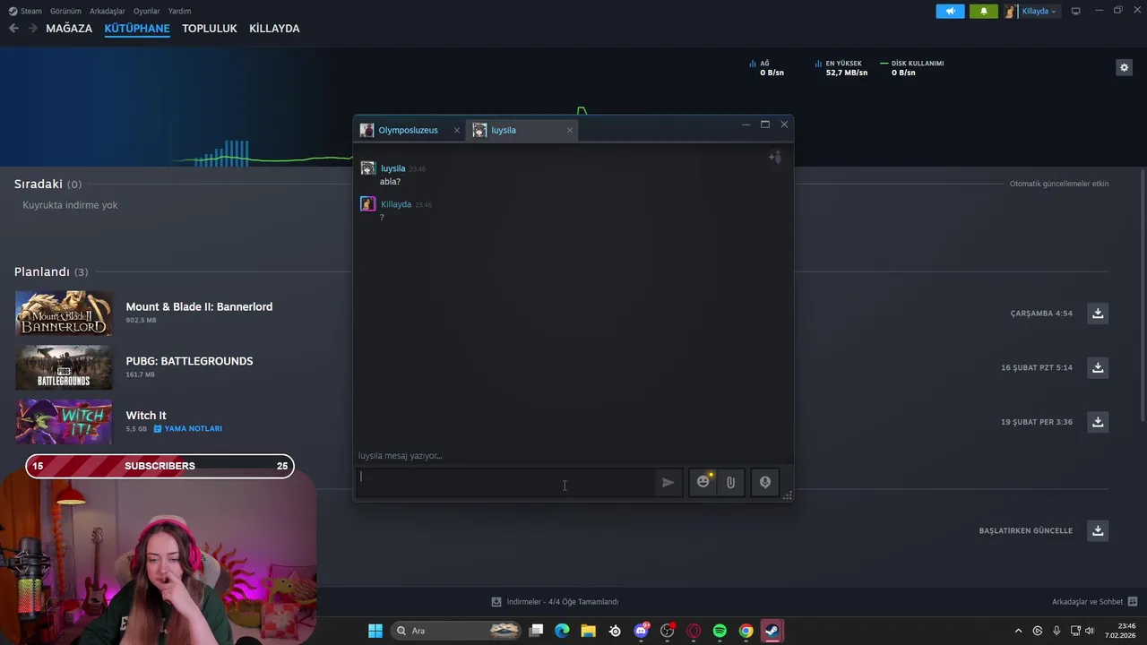1147x645 pixels.
Task: Open İndirmeler status at bottom bar
Action: coord(555,602)
